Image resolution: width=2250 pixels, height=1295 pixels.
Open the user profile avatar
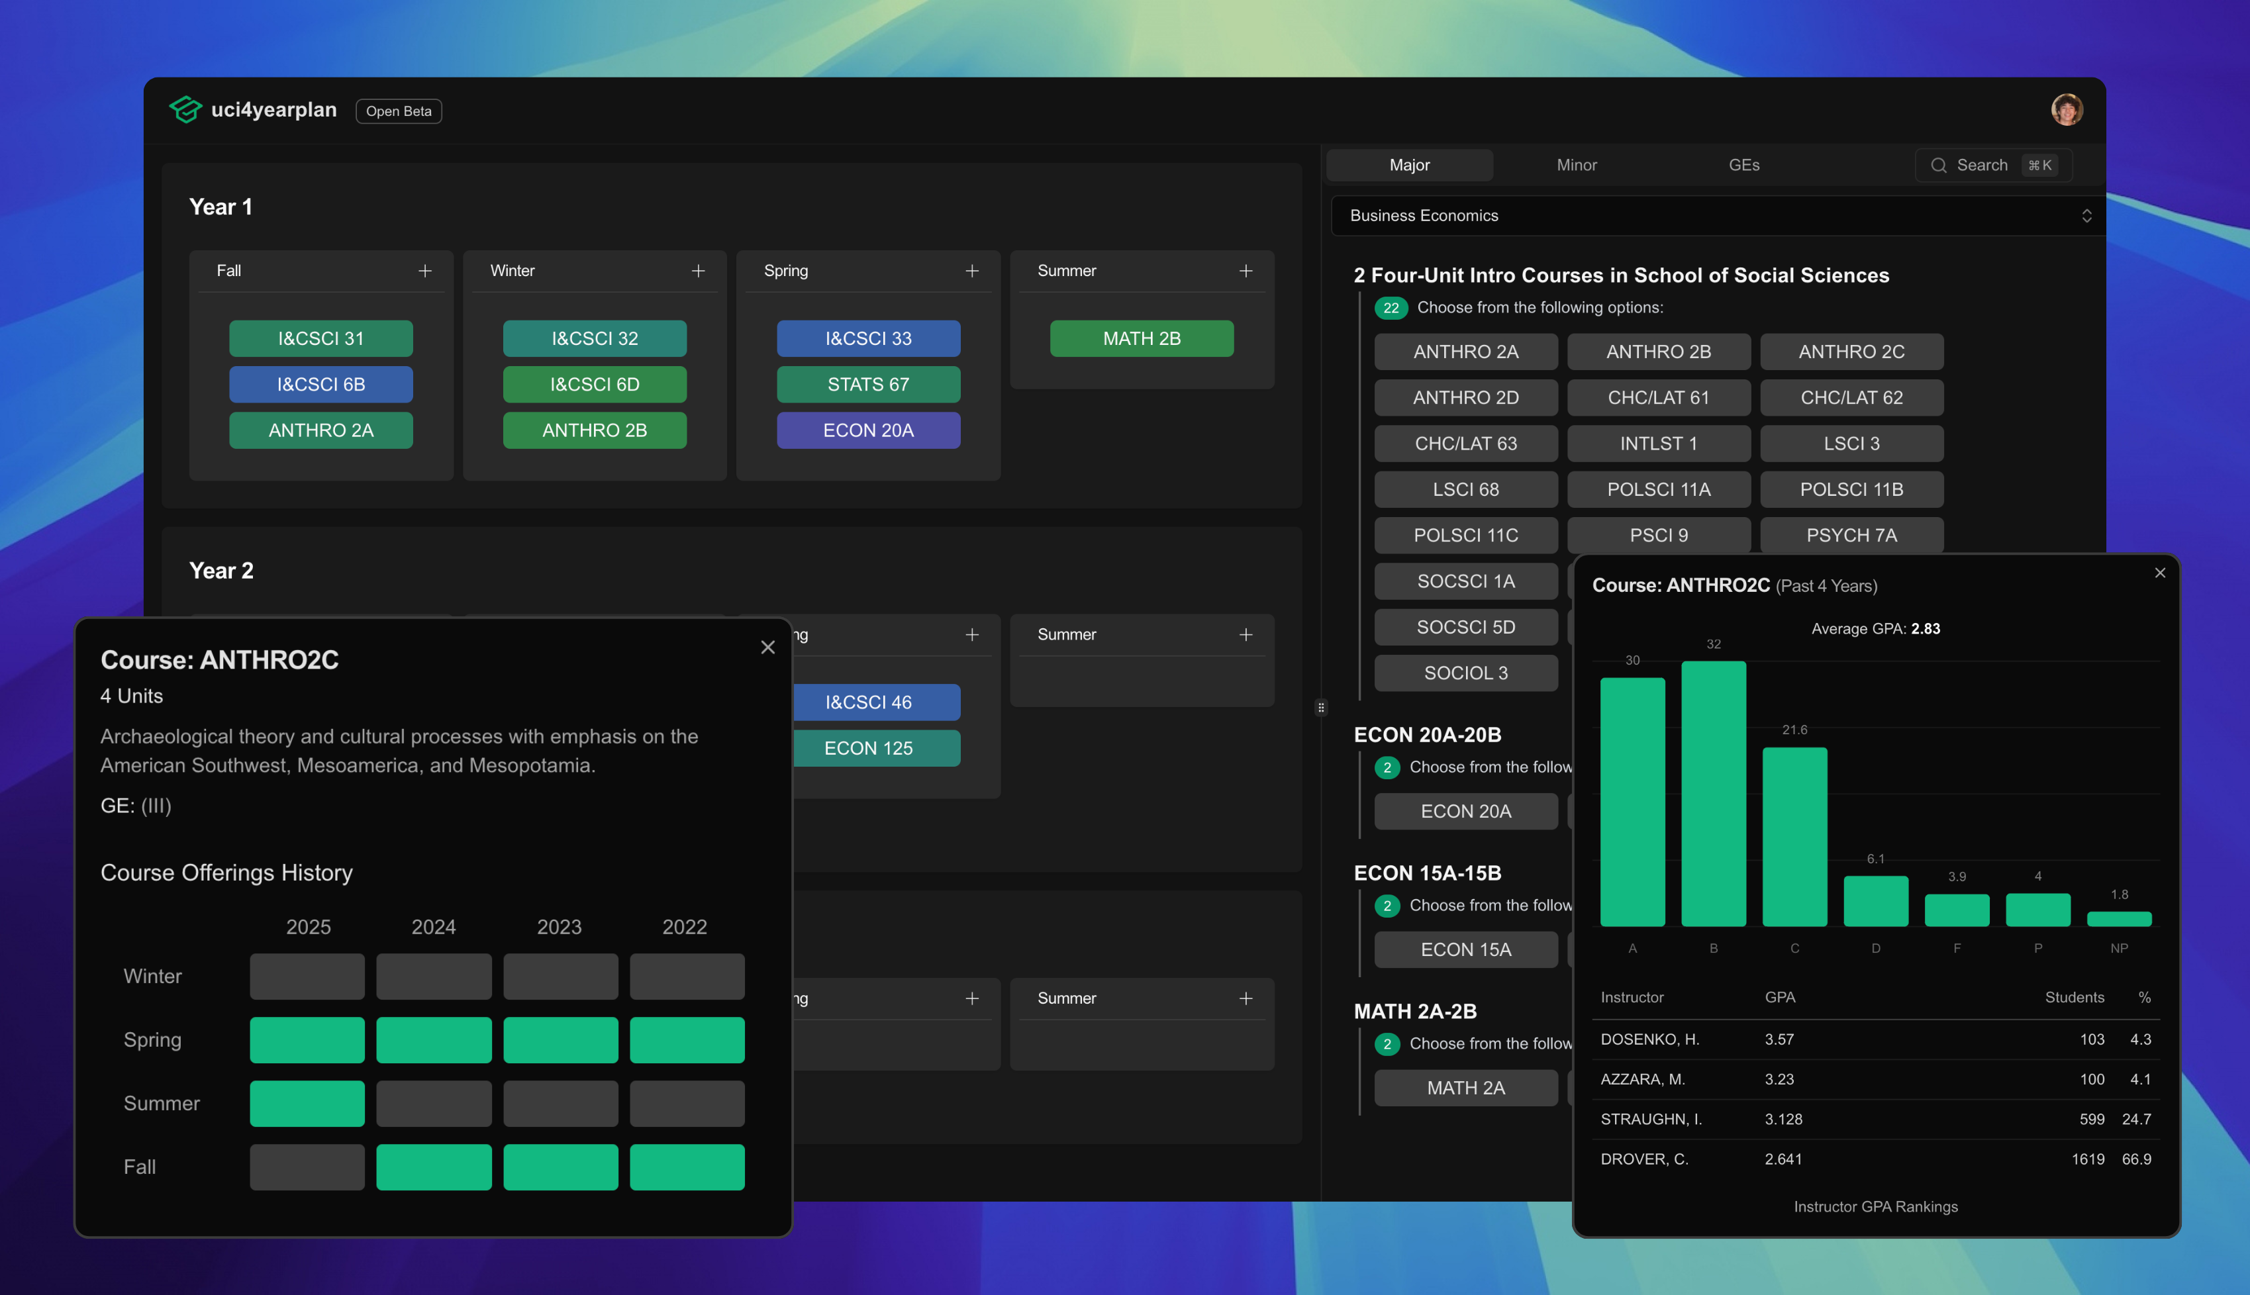(x=2066, y=109)
